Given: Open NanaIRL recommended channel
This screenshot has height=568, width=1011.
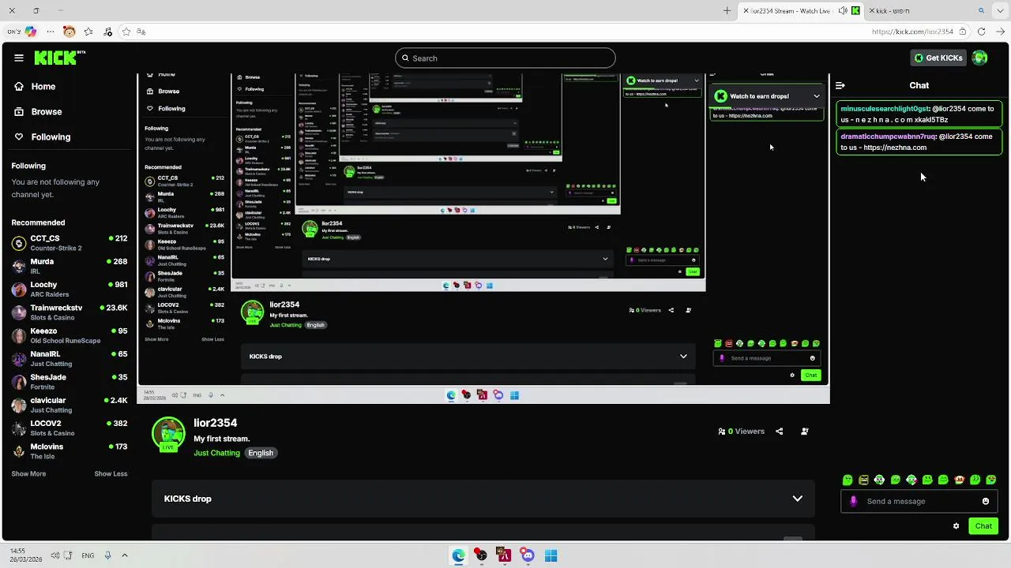Looking at the screenshot, I should [70, 358].
